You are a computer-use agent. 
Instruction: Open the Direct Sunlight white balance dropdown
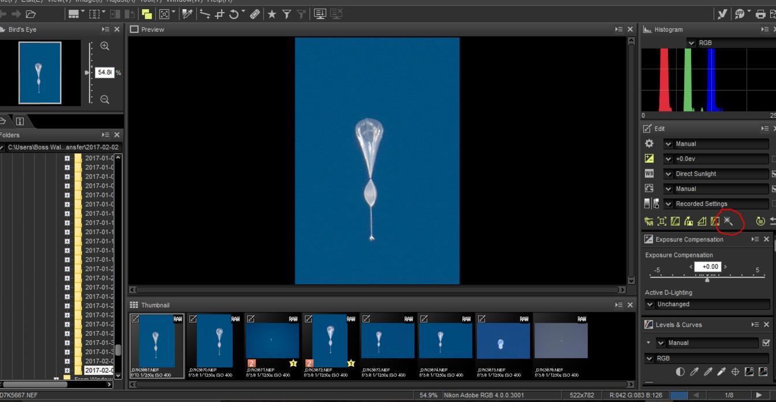pyautogui.click(x=669, y=174)
